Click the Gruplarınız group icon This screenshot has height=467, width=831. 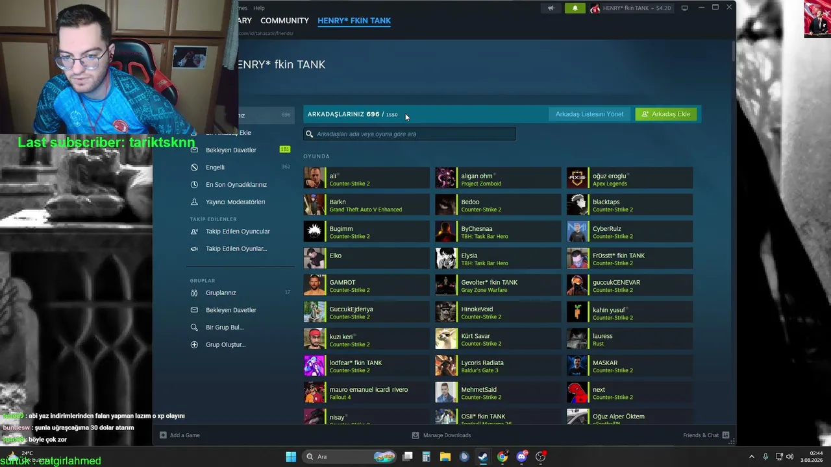click(x=194, y=293)
